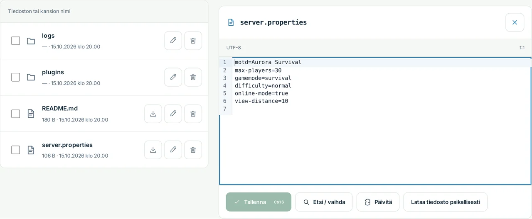Click the difficulty=normal line

tap(263, 85)
